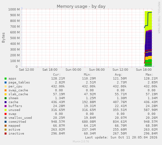This screenshot has height=145, width=162.
Task: Select the 'per_cpu' legend label
Action: click(15, 86)
